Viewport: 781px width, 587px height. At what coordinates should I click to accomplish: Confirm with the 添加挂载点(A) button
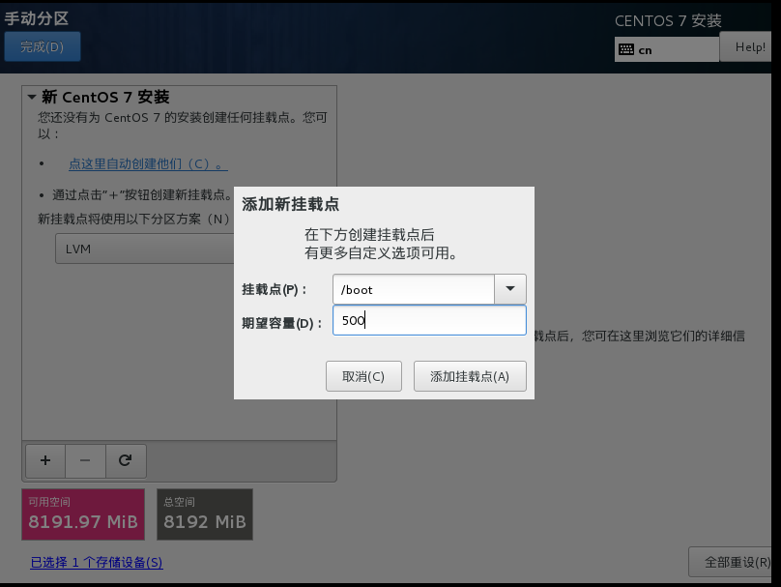coord(470,376)
